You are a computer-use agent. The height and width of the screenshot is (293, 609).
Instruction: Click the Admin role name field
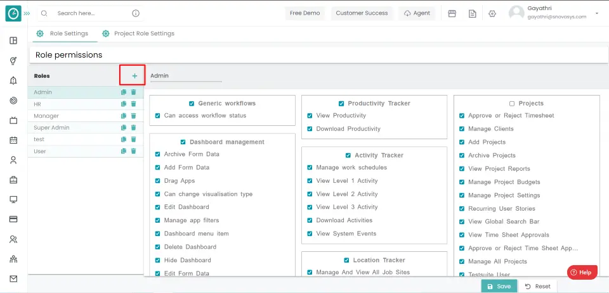[185, 76]
